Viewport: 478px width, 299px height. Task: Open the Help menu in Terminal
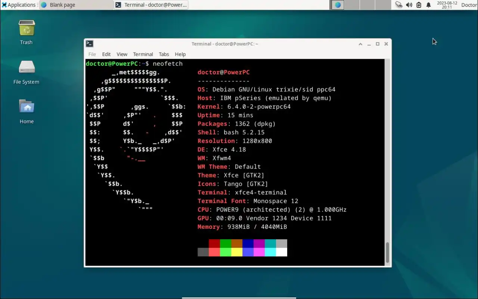pyautogui.click(x=180, y=54)
